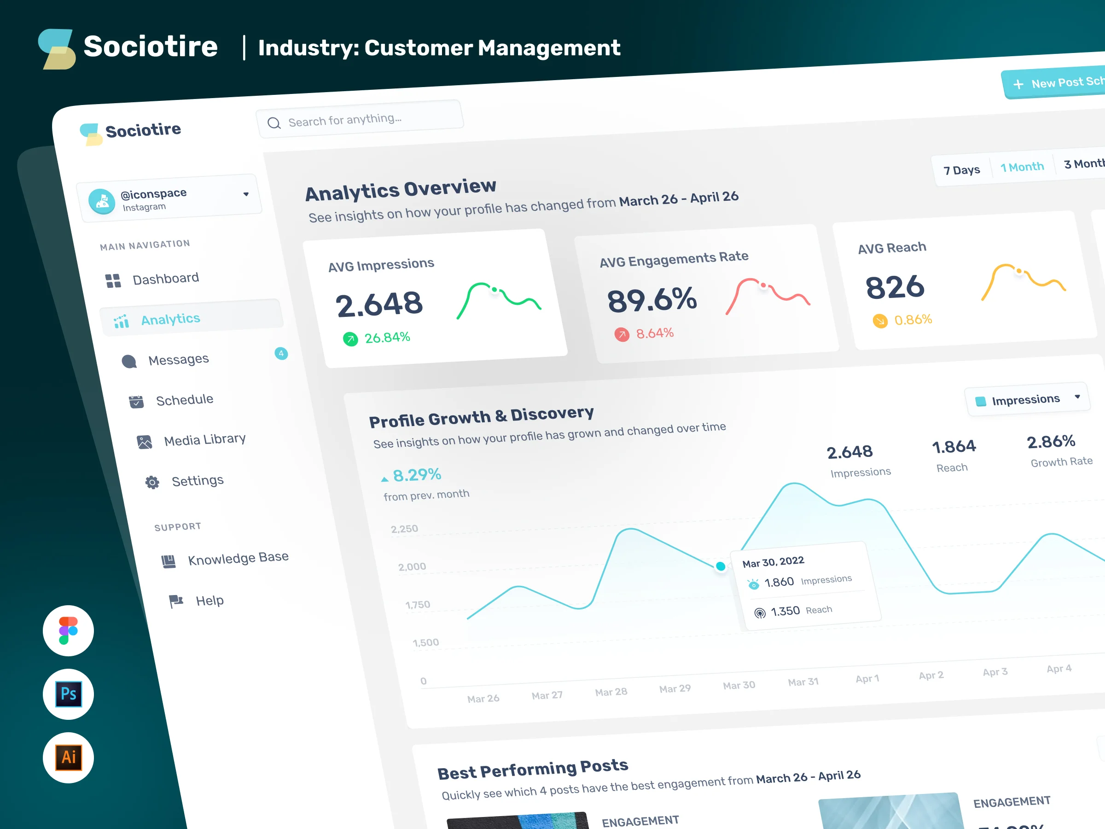This screenshot has height=829, width=1105.
Task: Click the search magnifier icon
Action: [x=274, y=123]
